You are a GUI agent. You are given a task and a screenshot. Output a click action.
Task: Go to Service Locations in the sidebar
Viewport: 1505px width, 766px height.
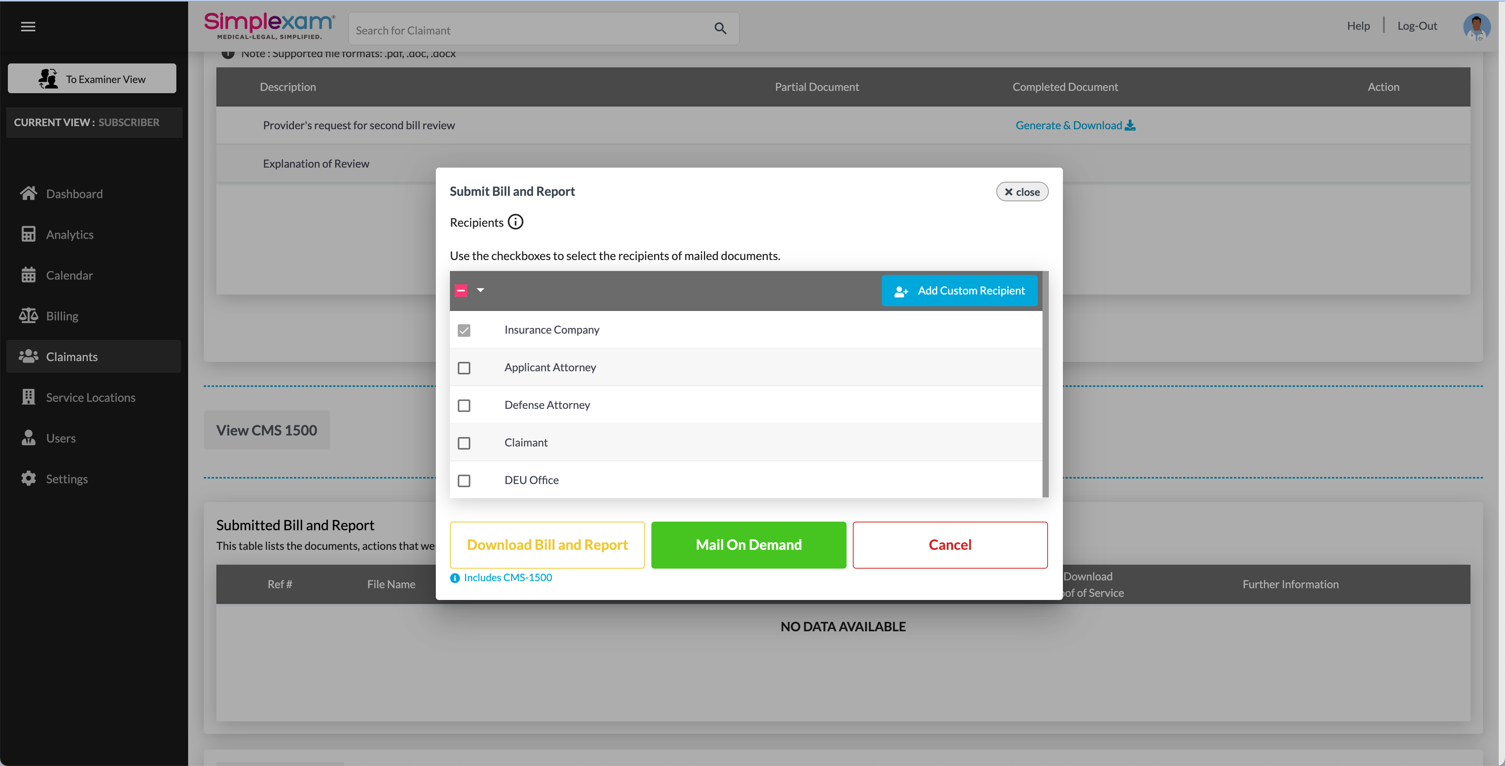pos(91,397)
